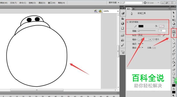Click the Edit Scene icon

pyautogui.click(x=96, y=11)
